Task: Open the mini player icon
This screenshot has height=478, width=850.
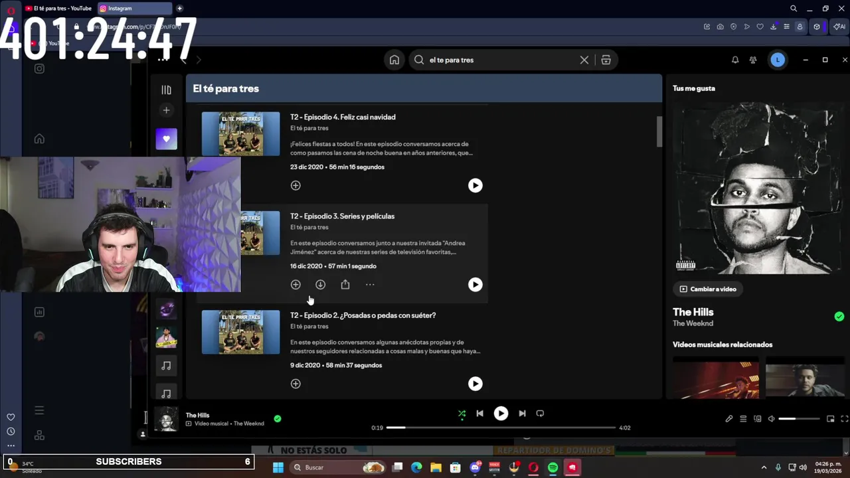Action: click(830, 419)
